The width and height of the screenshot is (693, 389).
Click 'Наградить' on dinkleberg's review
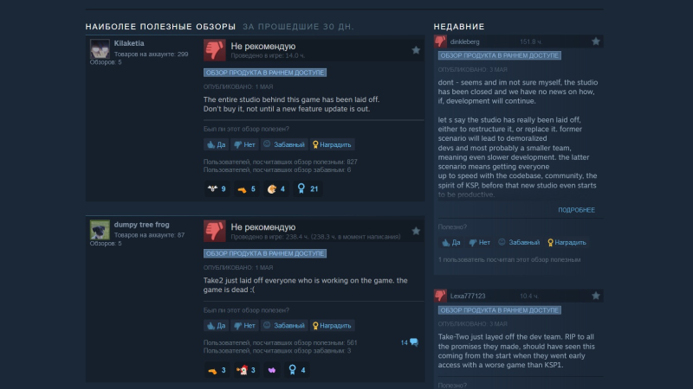click(x=567, y=243)
